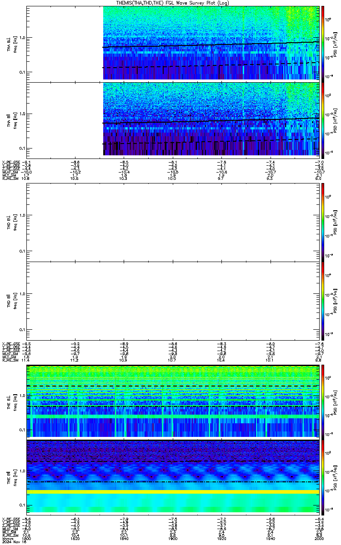The image size is (341, 545).
Task: Select the THE B-perpendicular spectrogram panel
Action: [x=173, y=401]
